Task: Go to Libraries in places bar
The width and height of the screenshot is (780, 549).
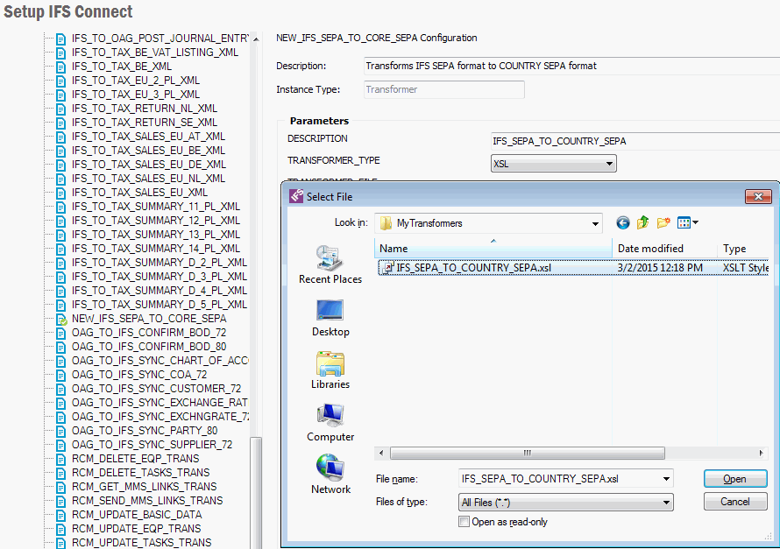Action: [330, 369]
